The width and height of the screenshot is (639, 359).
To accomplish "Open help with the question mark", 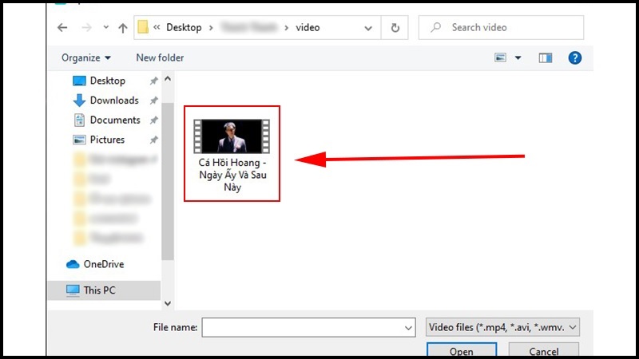I will click(574, 57).
